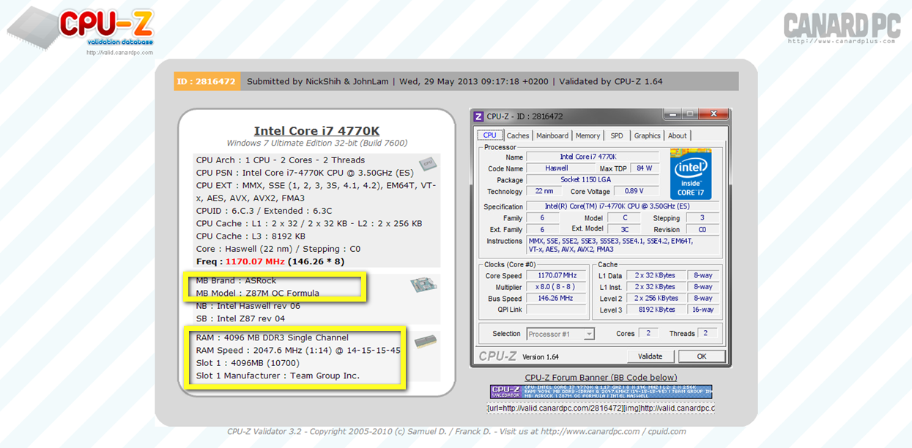Click the OK button in CPU-Z
This screenshot has height=448, width=912.
tap(701, 356)
